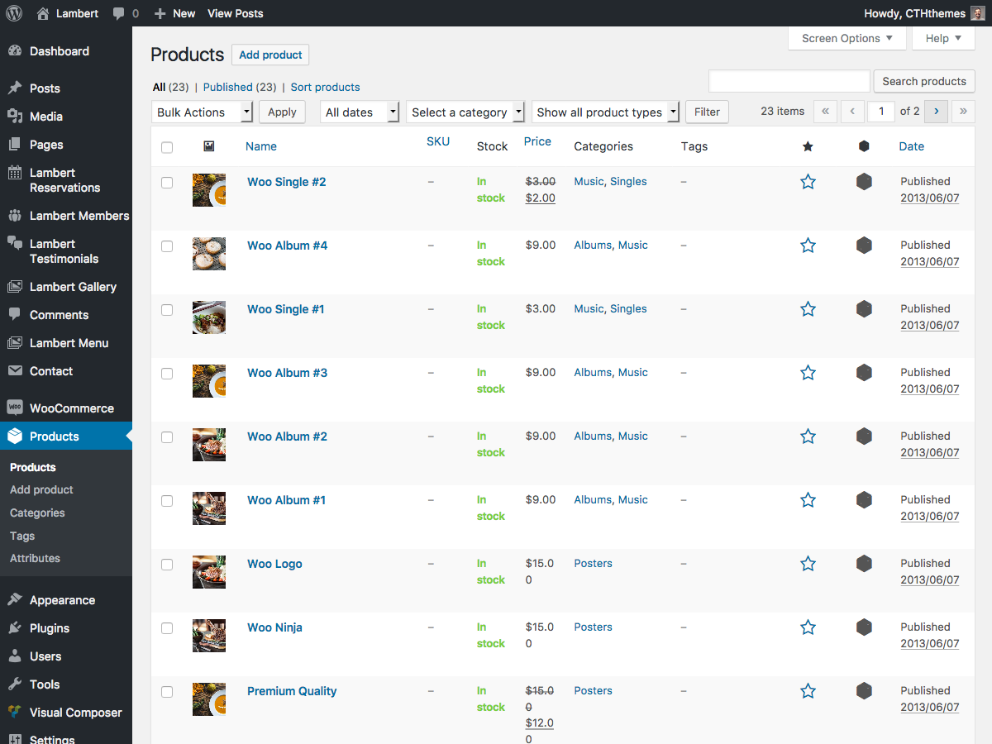The height and width of the screenshot is (744, 992).
Task: Click the user avatar in top bar
Action: [x=977, y=13]
